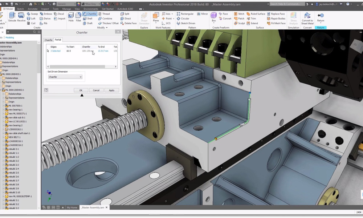
Task: Pick the Coil tool
Action: tap(31, 23)
